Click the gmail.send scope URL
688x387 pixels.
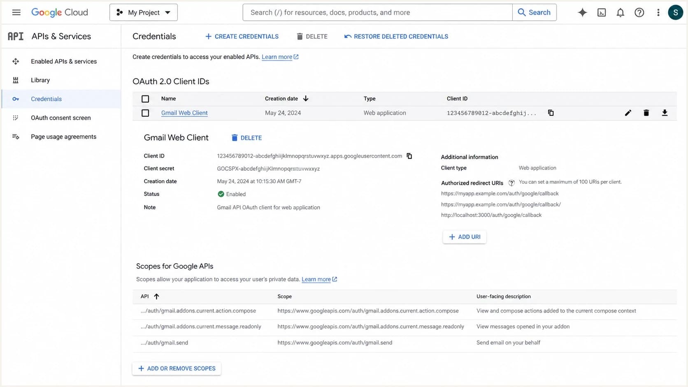(x=335, y=343)
